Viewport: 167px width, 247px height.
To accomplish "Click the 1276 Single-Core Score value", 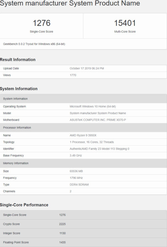I will pyautogui.click(x=42, y=23).
